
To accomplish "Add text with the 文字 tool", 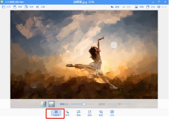I will pyautogui.click(x=112, y=113).
